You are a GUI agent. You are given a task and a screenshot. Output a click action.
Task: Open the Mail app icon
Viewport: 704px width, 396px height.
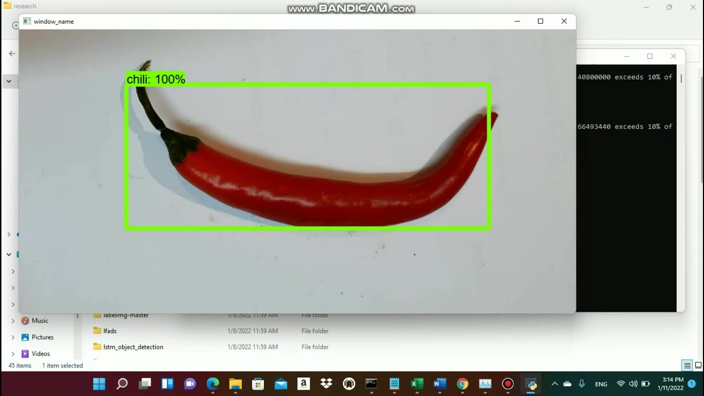click(x=281, y=383)
